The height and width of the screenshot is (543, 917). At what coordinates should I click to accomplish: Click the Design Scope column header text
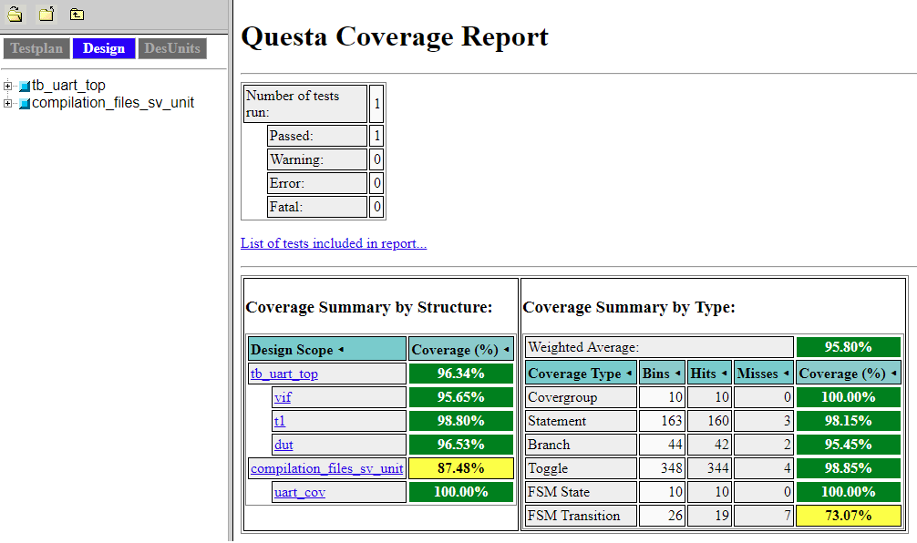292,350
